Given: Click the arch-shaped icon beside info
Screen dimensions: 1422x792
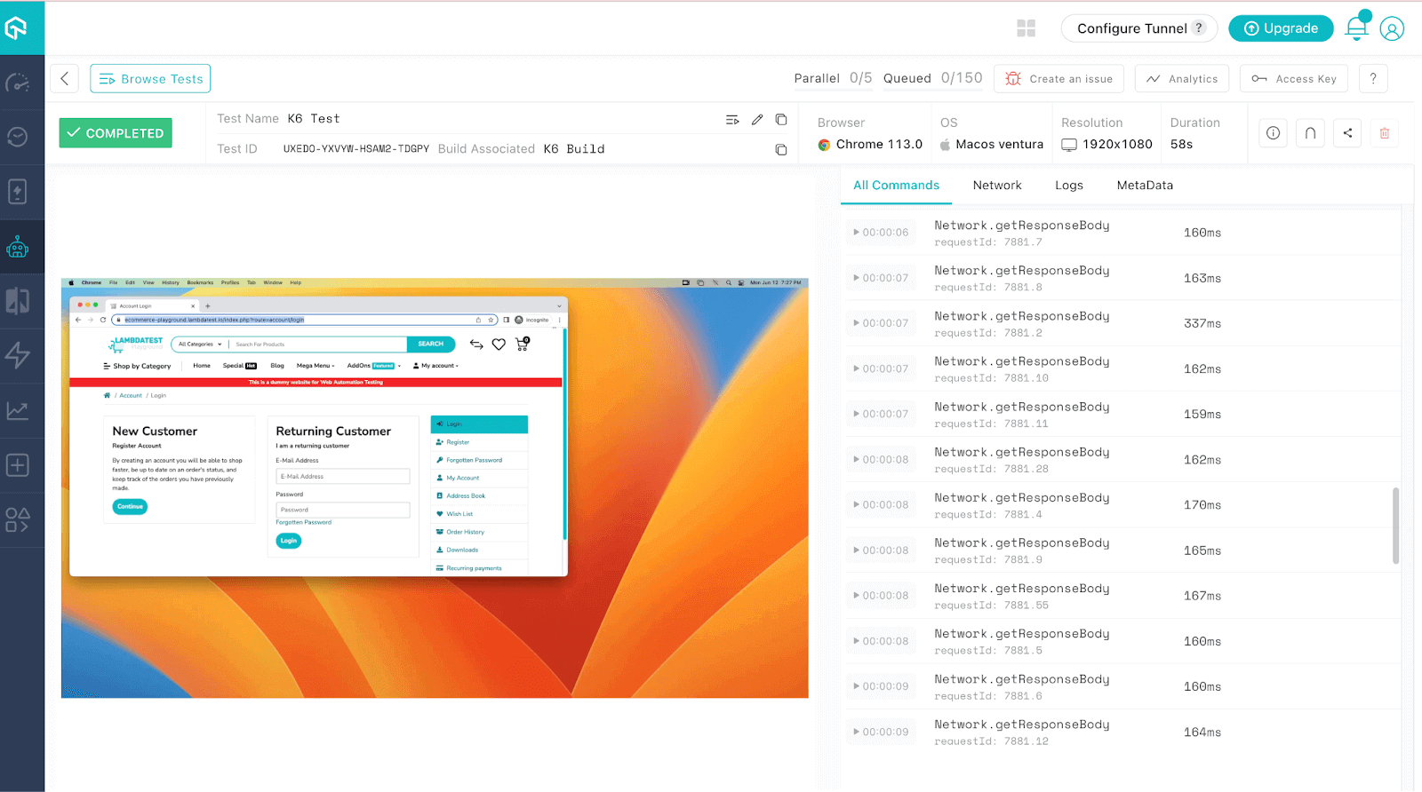Looking at the screenshot, I should [x=1310, y=133].
